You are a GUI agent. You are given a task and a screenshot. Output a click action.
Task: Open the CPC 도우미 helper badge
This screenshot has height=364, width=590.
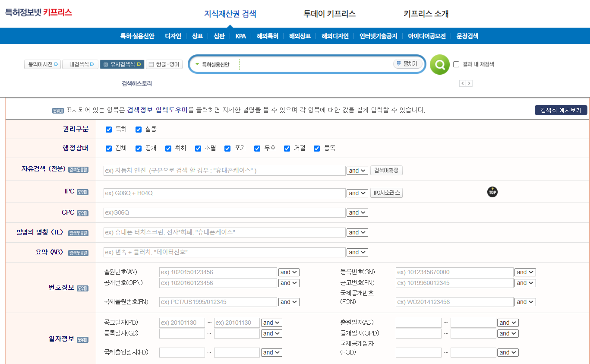[82, 213]
